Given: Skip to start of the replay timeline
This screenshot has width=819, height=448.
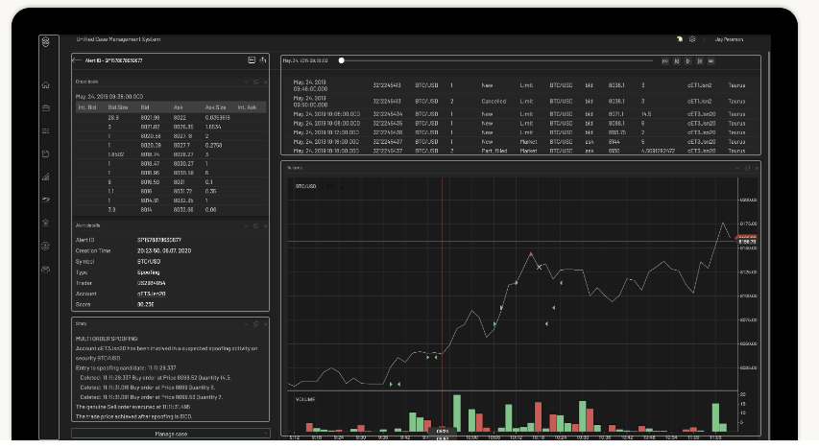Looking at the screenshot, I should [x=665, y=61].
